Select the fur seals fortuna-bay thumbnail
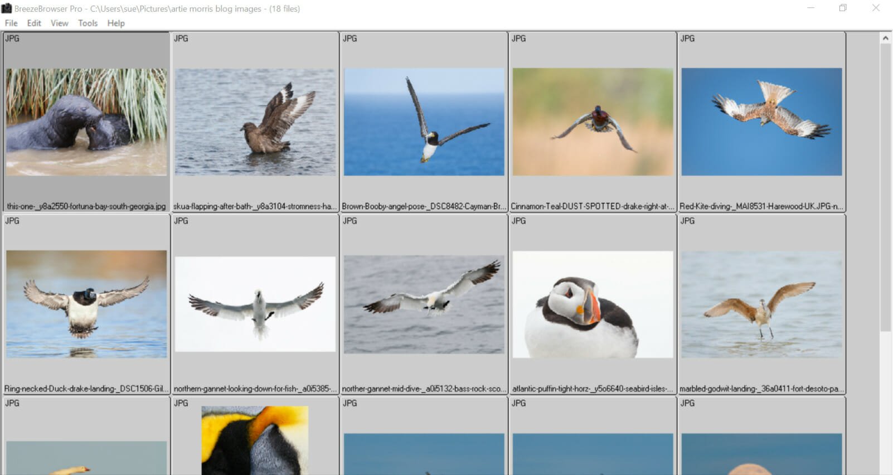The image size is (893, 475). point(86,122)
